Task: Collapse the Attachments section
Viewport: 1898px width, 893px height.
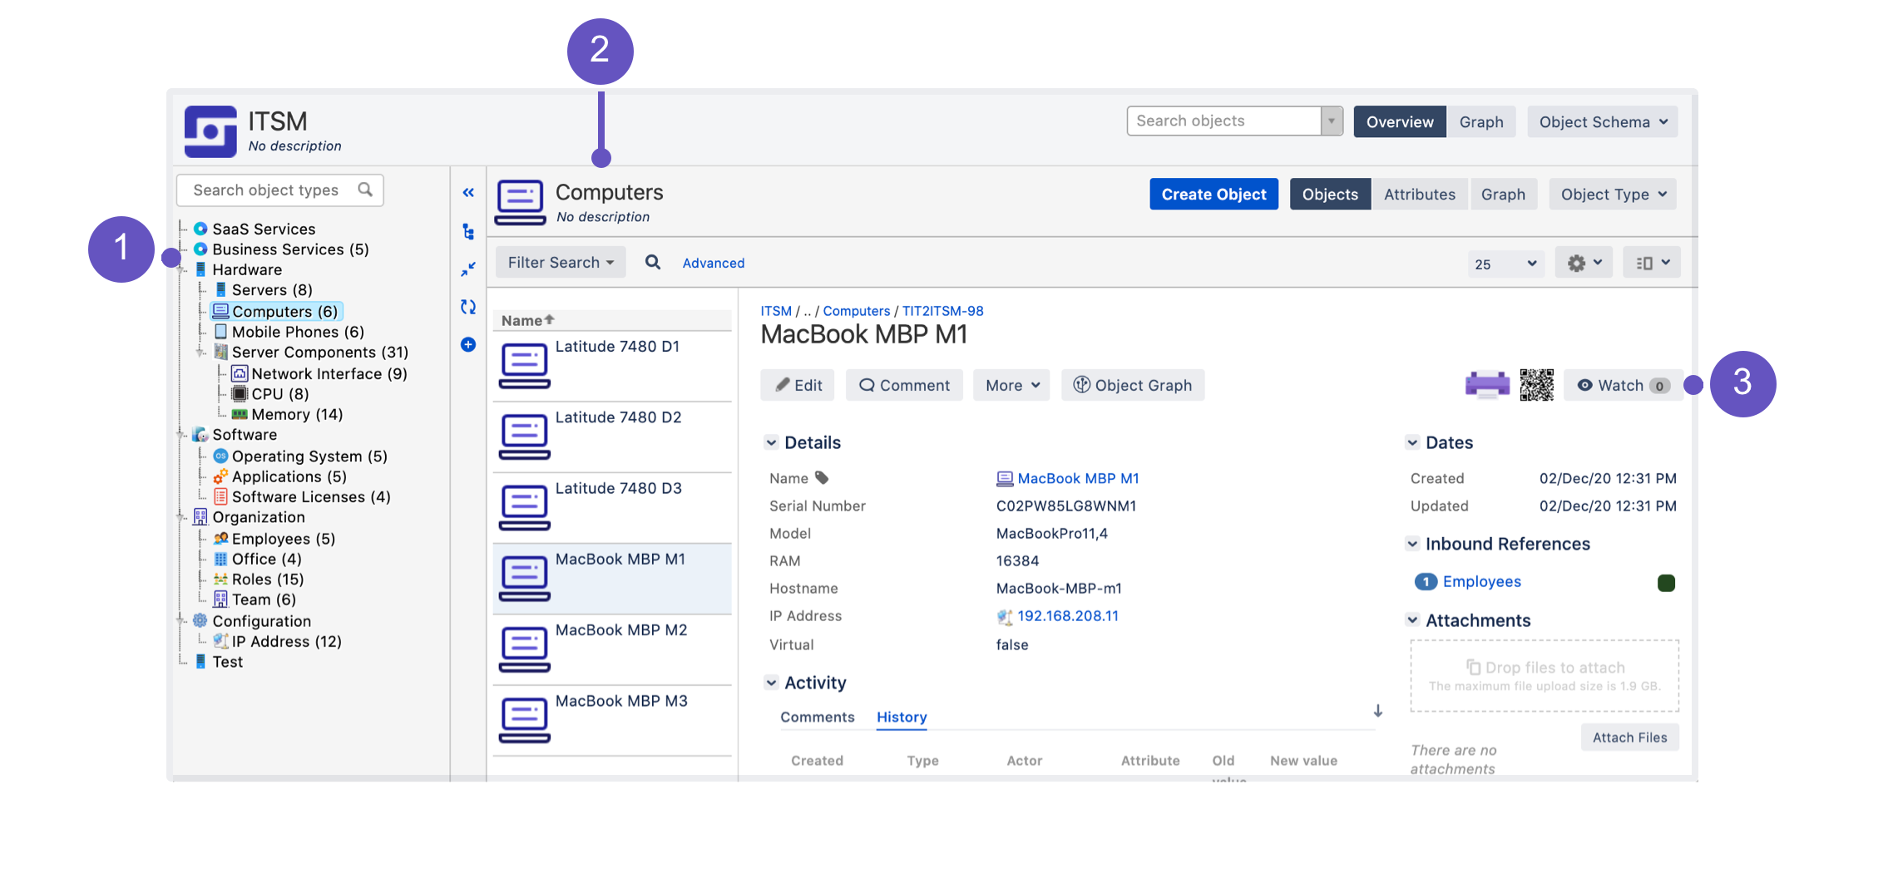Action: point(1412,620)
